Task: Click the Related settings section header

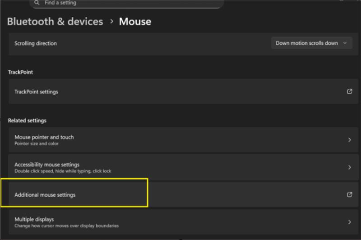Action: [27, 121]
